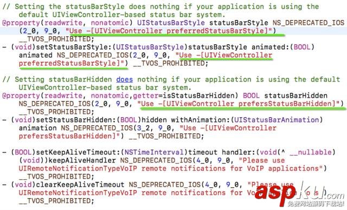Click "UIStatusBarStyle" type in the first @property line
The image size is (347, 210).
pos(171,23)
